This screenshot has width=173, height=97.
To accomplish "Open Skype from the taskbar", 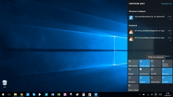I will tap(34, 94).
